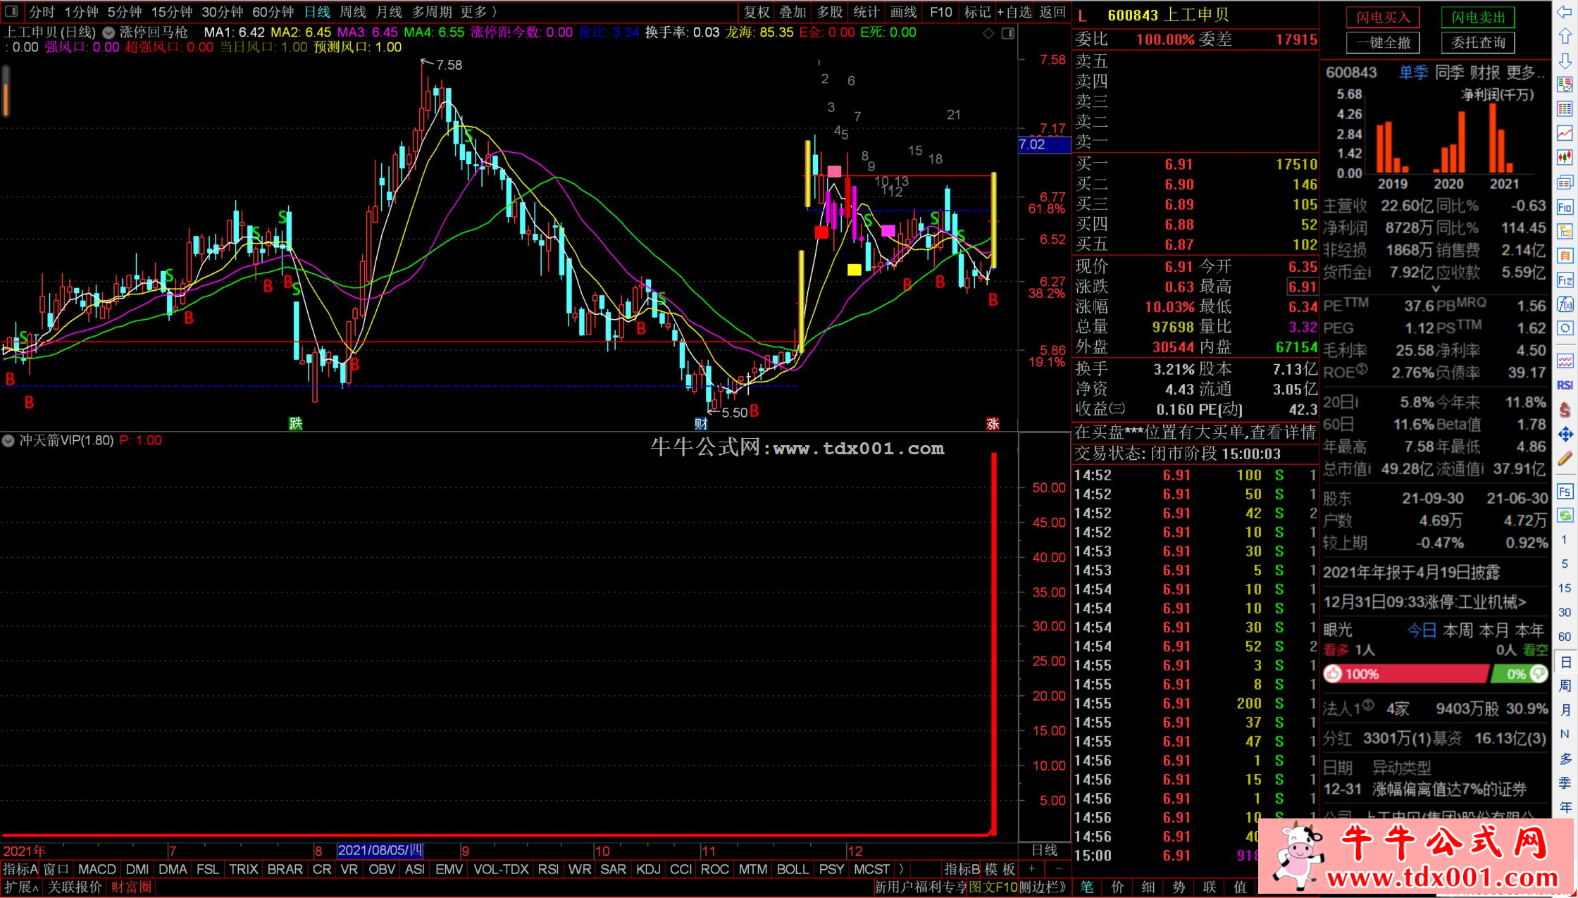
Task: Open the quote list icon with checkmark
Action: coord(1565,85)
